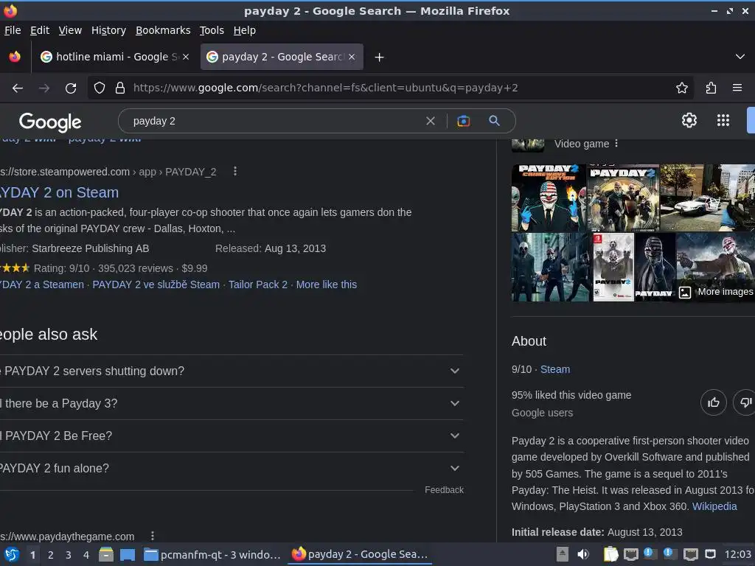Open the Edit menu

tap(40, 30)
